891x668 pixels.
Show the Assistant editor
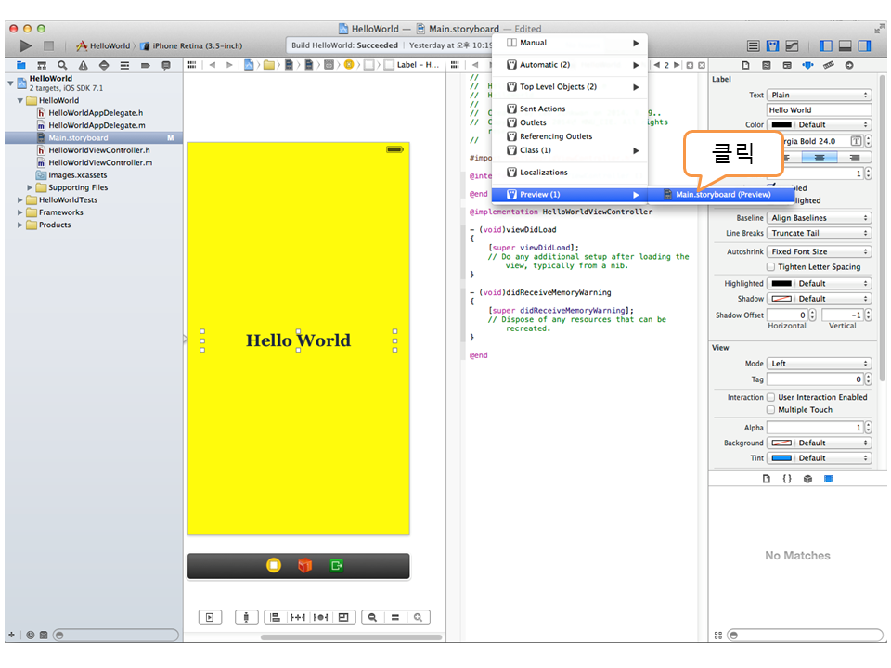tap(772, 45)
